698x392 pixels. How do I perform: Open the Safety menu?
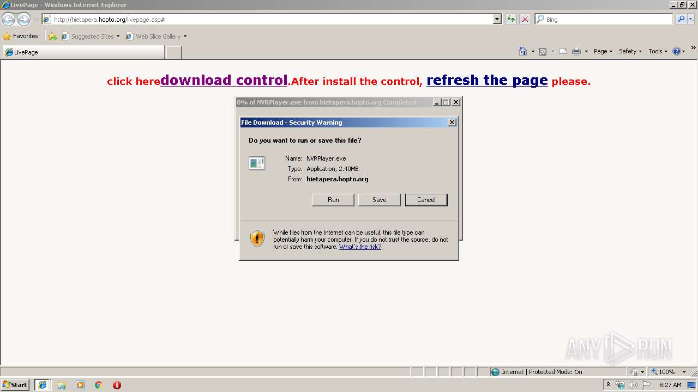[x=630, y=51]
